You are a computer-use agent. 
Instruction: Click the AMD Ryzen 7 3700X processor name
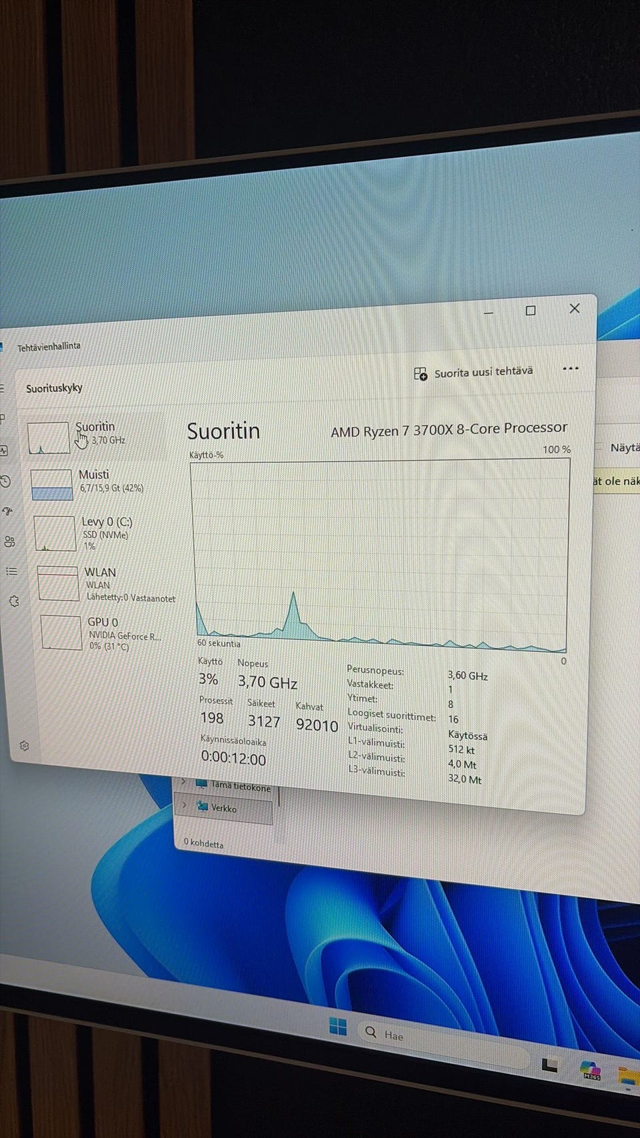[449, 429]
